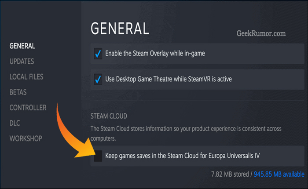Untick the Steam Overlay checkbox
Screen dimensions: 308x189
pos(98,54)
